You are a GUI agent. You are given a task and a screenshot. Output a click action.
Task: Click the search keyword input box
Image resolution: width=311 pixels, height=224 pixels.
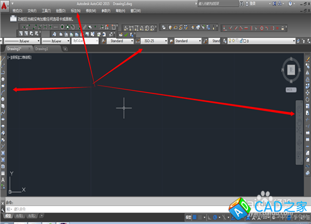tap(218, 4)
